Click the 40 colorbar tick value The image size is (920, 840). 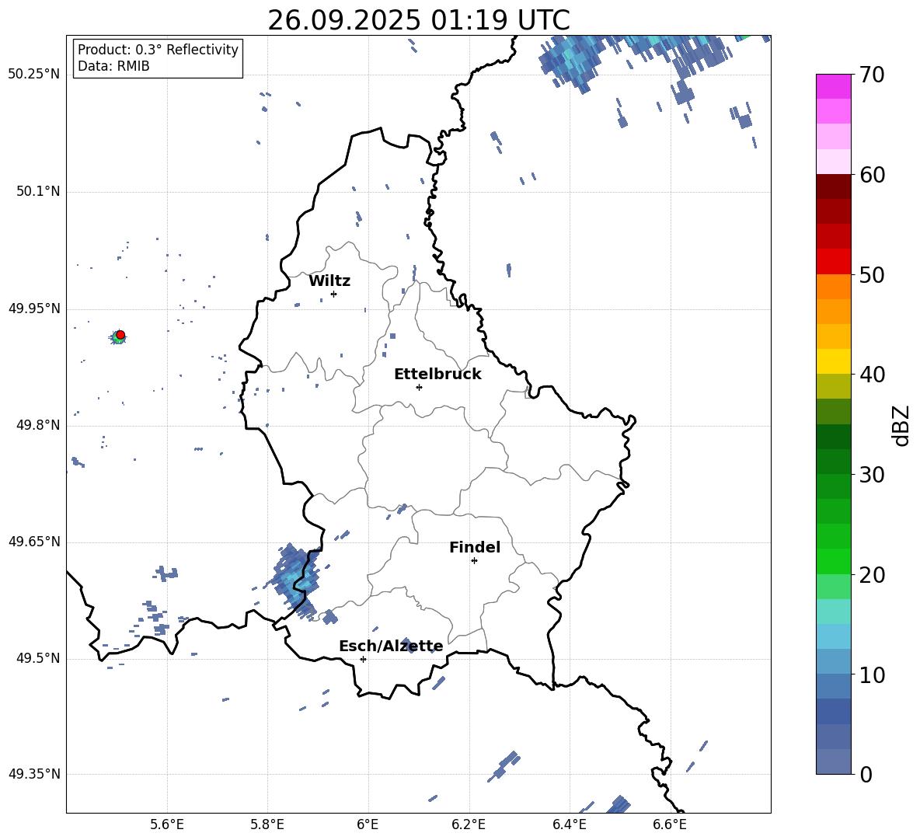tap(872, 375)
